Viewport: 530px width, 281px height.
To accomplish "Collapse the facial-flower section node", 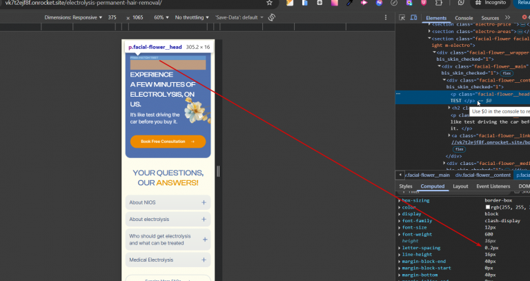I will (x=429, y=39).
